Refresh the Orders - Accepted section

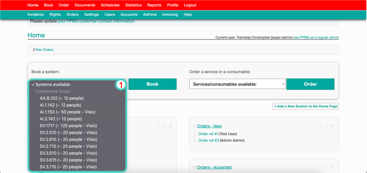[x=320, y=167]
